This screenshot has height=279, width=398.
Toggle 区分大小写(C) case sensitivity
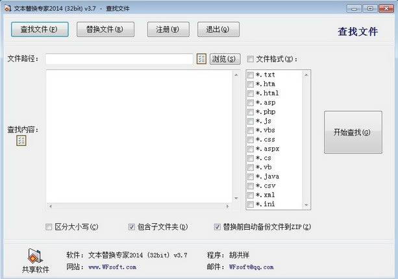click(49, 226)
